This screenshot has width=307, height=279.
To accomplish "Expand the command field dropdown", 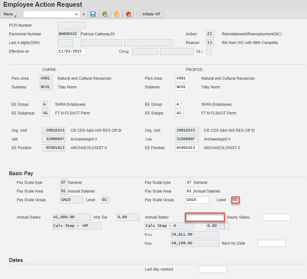I will click(77, 14).
